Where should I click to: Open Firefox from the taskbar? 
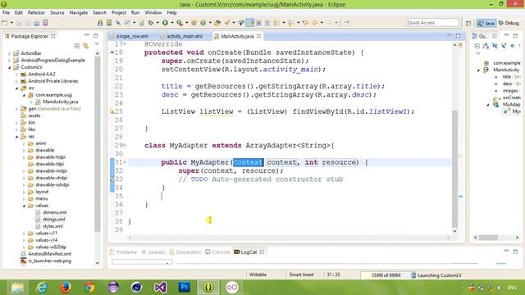(66, 288)
